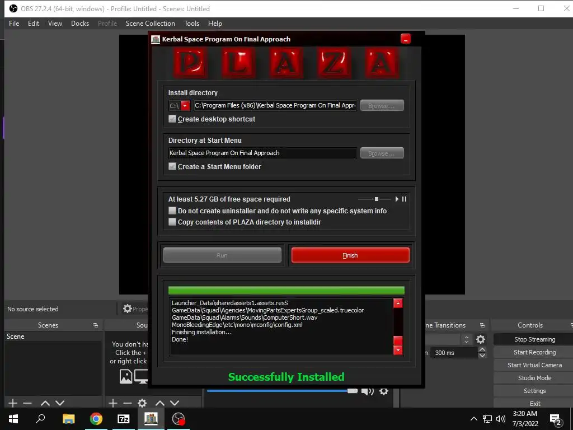Screen dimensions: 573x430
Task: Open the Docks menu in OBS
Action: click(x=80, y=24)
